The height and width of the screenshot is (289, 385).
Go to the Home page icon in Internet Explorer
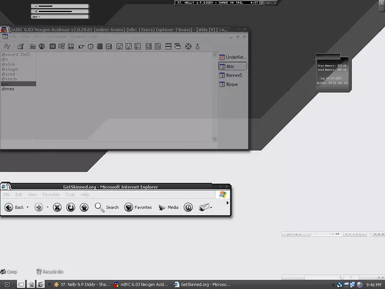pos(84,207)
